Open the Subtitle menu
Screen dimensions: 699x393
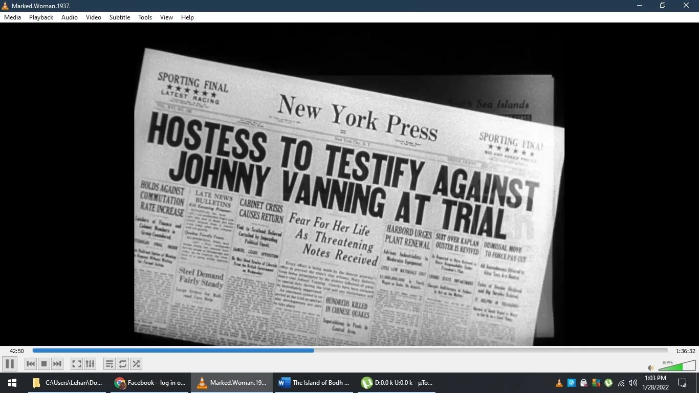[x=120, y=17]
